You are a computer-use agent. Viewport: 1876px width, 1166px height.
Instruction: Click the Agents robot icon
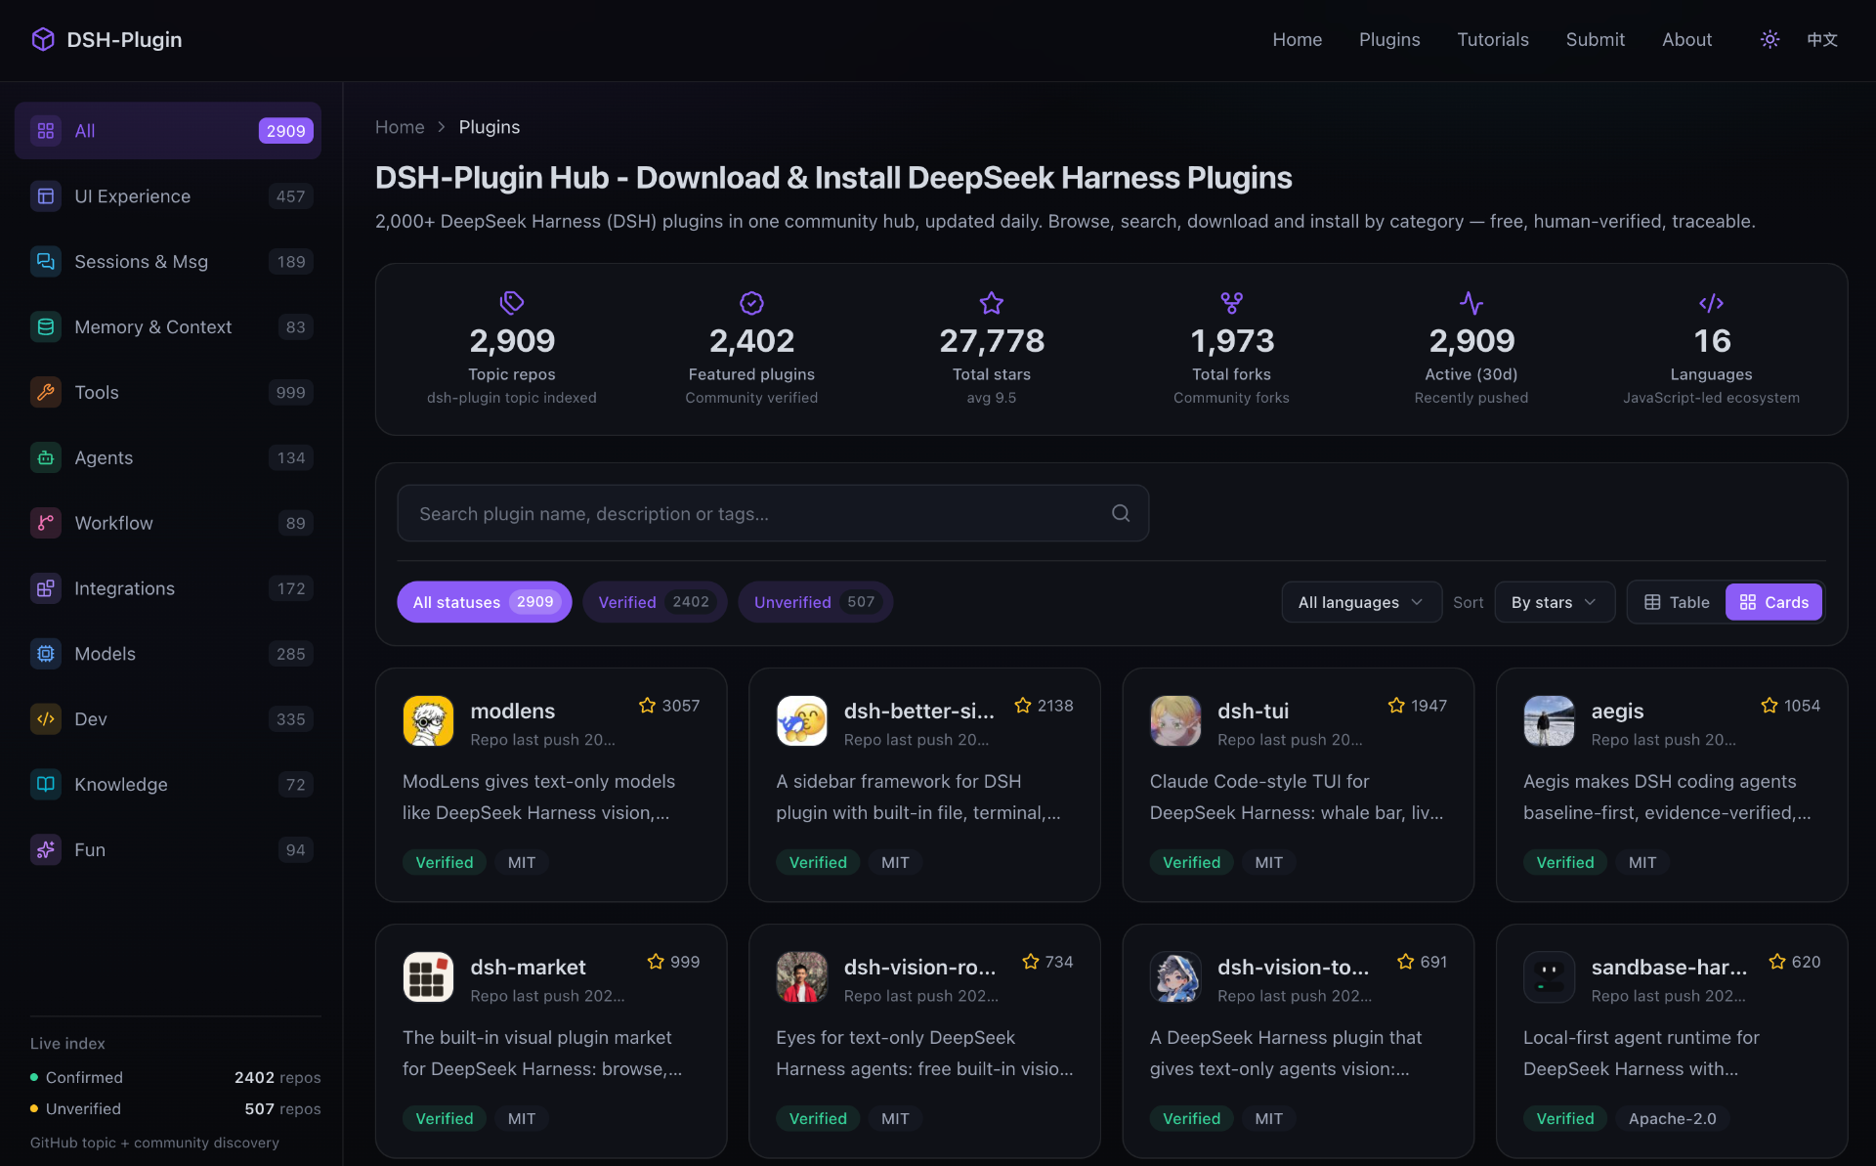(46, 458)
